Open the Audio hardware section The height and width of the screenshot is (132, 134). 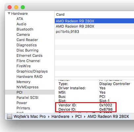[21, 24]
